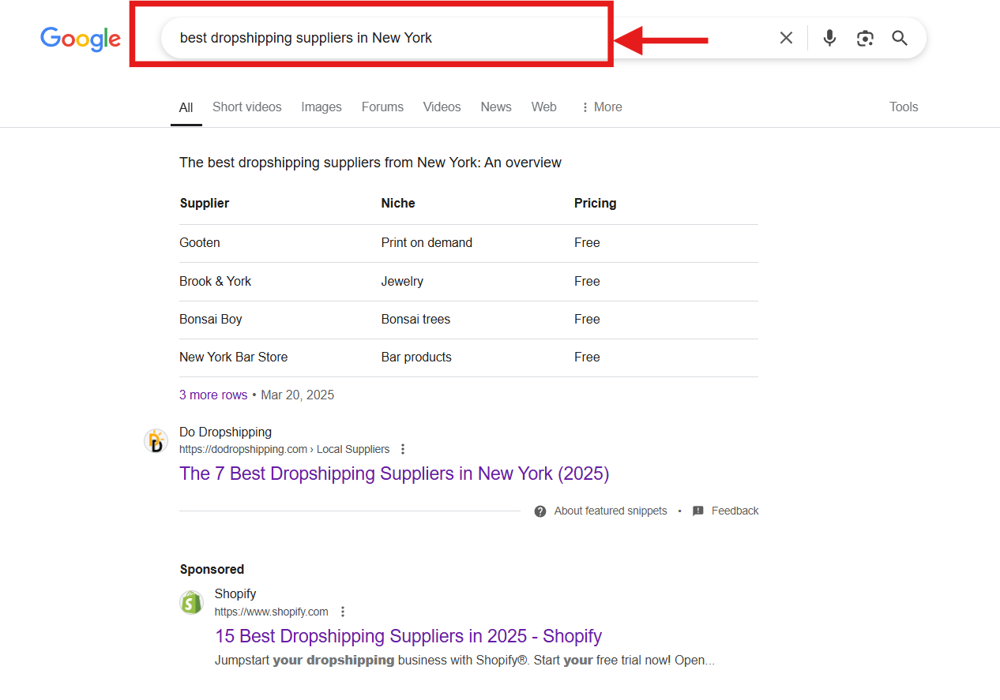This screenshot has height=700, width=1000.
Task: Start voice search with the microphone icon
Action: click(829, 38)
